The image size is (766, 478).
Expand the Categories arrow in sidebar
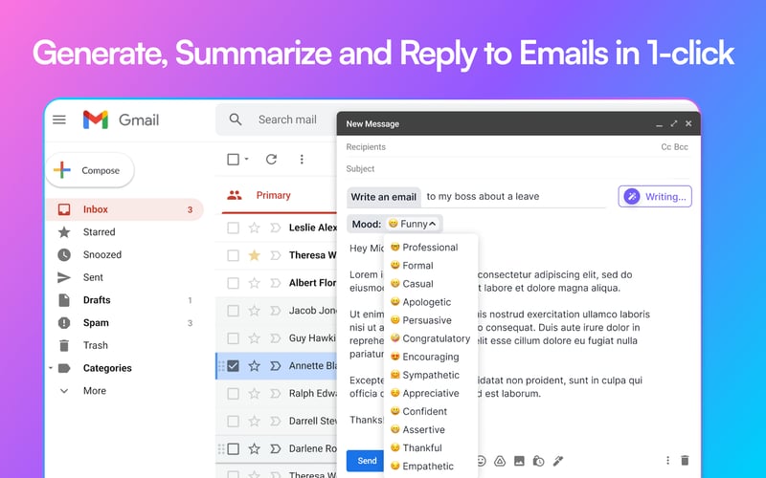51,368
